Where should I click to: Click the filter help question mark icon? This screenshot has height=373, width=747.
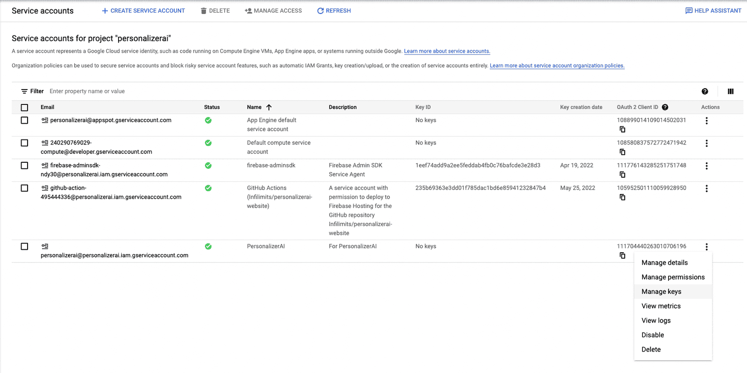(705, 91)
